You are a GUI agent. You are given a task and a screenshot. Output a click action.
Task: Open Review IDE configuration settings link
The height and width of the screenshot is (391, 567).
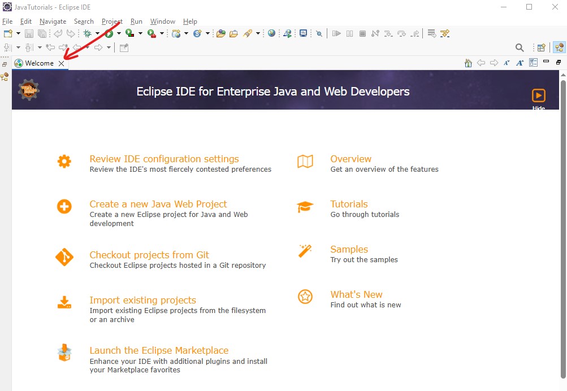pyautogui.click(x=164, y=159)
